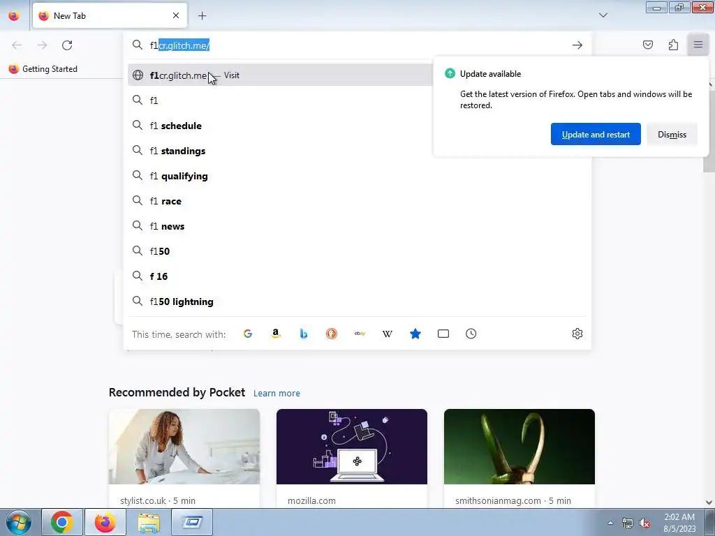Open the Firefox hamburger application menu
Image resolution: width=715 pixels, height=536 pixels.
698,45
